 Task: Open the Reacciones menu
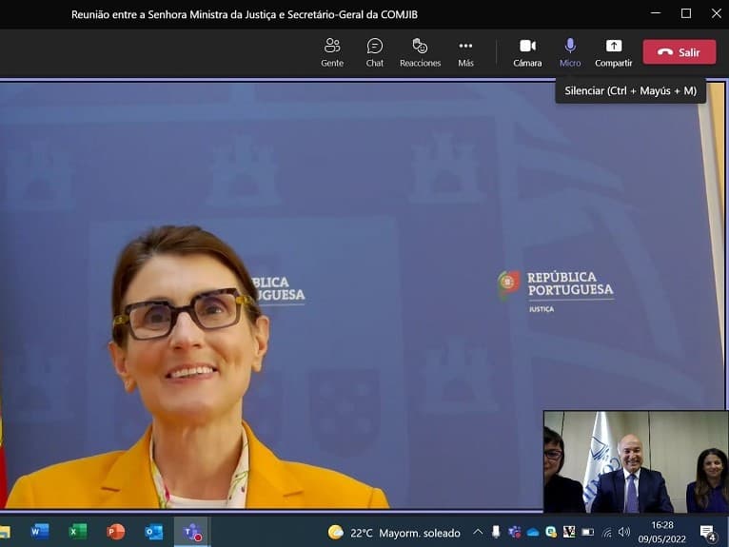coord(420,52)
